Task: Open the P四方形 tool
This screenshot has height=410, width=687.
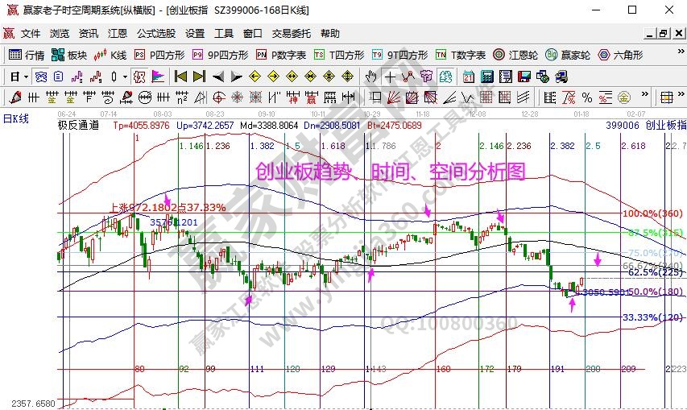Action: pyautogui.click(x=159, y=56)
